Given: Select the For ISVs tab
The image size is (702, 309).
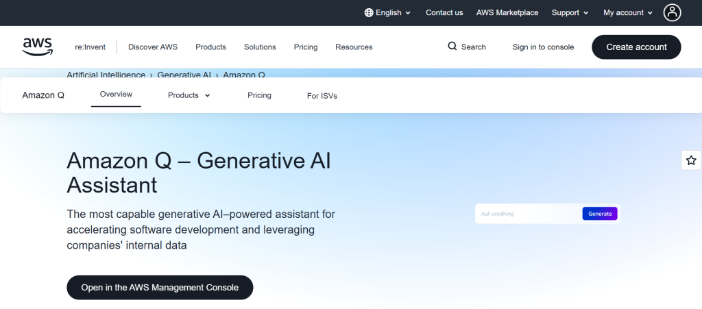Looking at the screenshot, I should (x=322, y=96).
